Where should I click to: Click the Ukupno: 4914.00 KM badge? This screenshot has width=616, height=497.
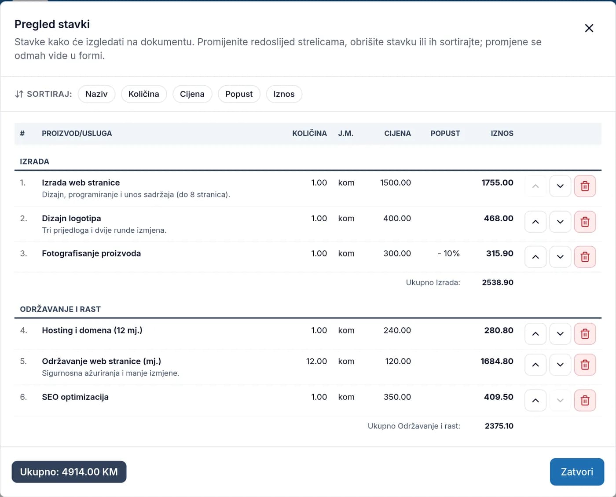69,472
